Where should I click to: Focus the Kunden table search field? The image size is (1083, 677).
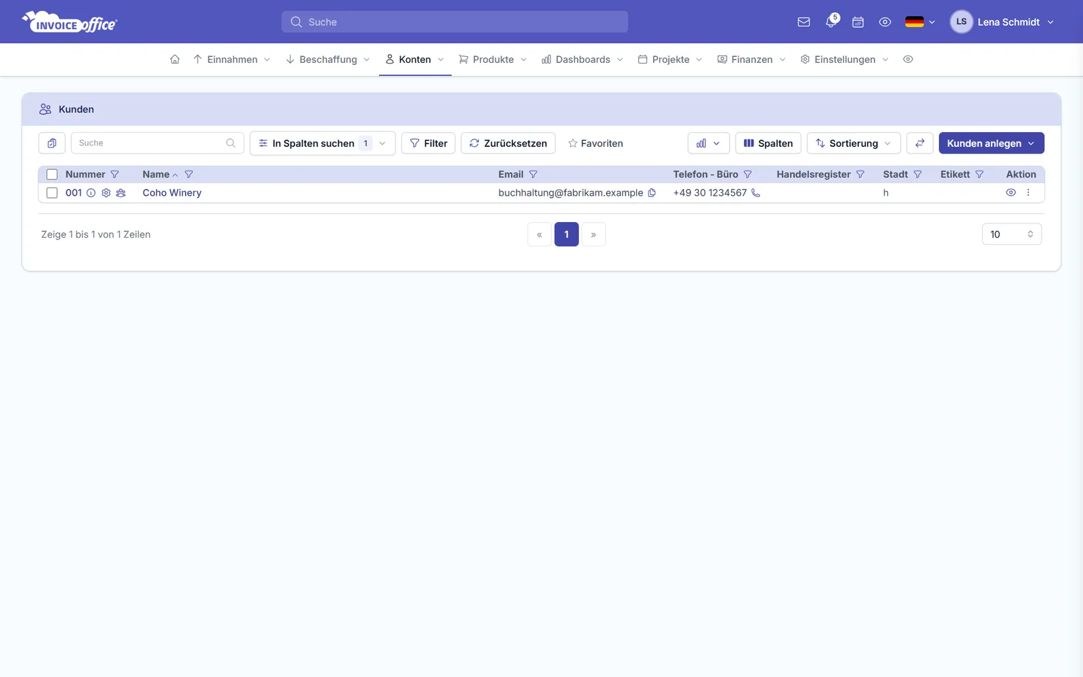pyautogui.click(x=157, y=143)
